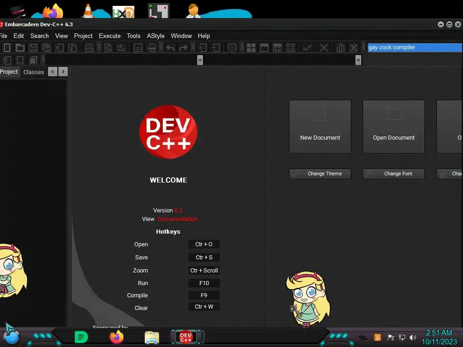Expand the second function browser dropdown

[x=358, y=60]
